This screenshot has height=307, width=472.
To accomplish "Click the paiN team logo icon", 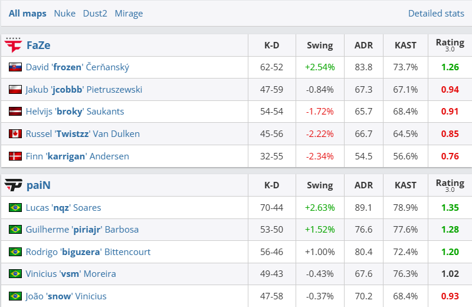I will point(13,185).
